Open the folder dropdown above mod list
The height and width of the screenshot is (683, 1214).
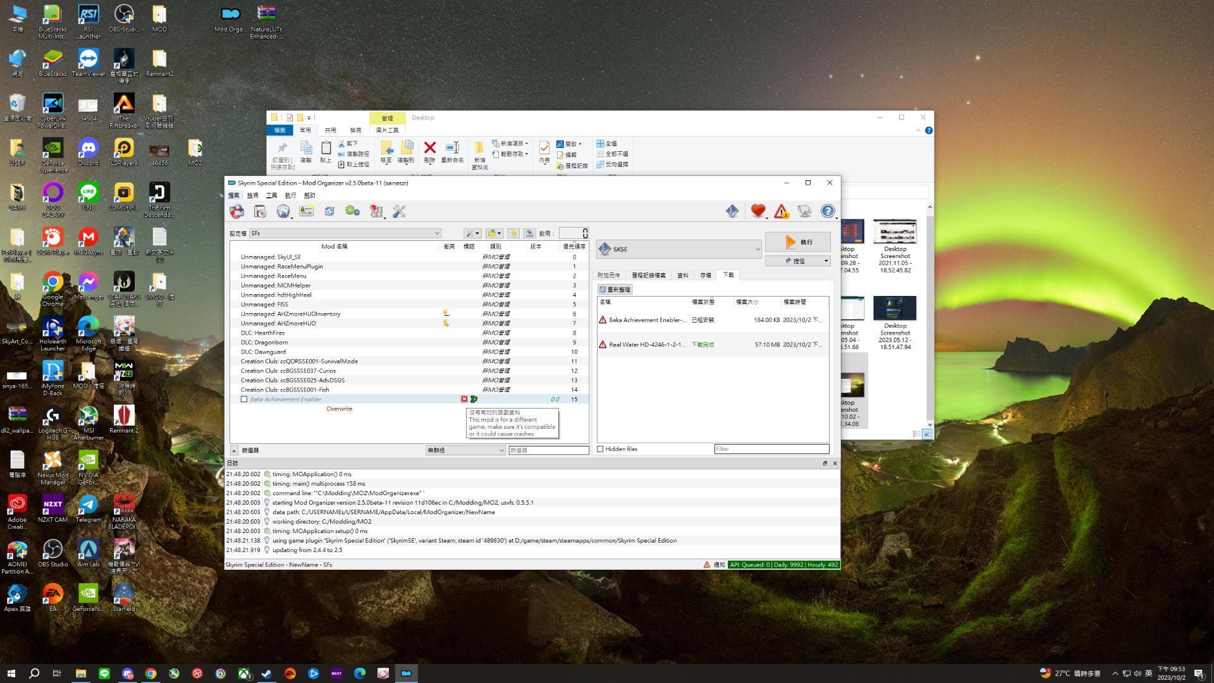coord(494,233)
